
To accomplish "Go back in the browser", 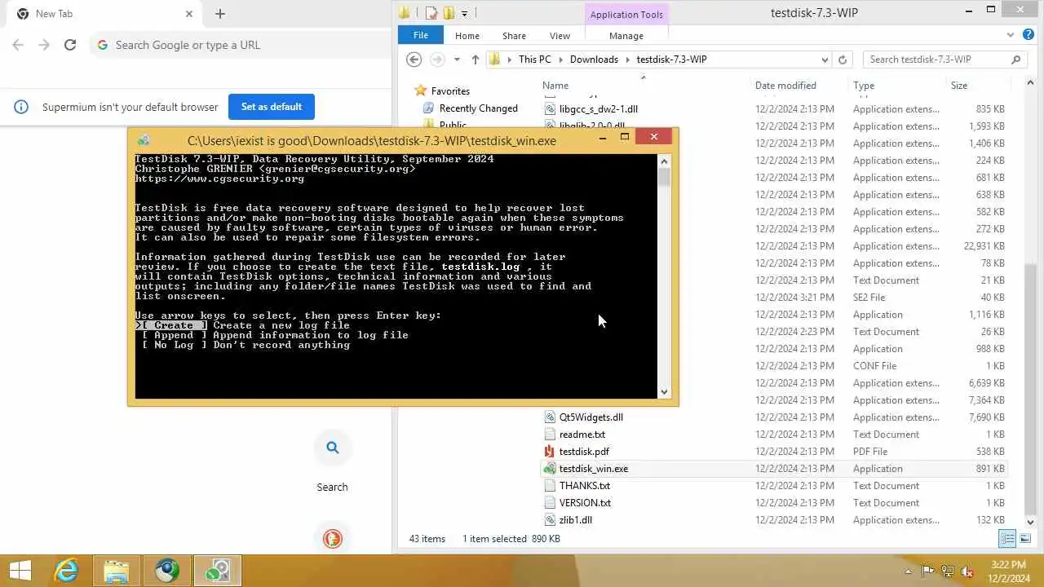I will [18, 45].
